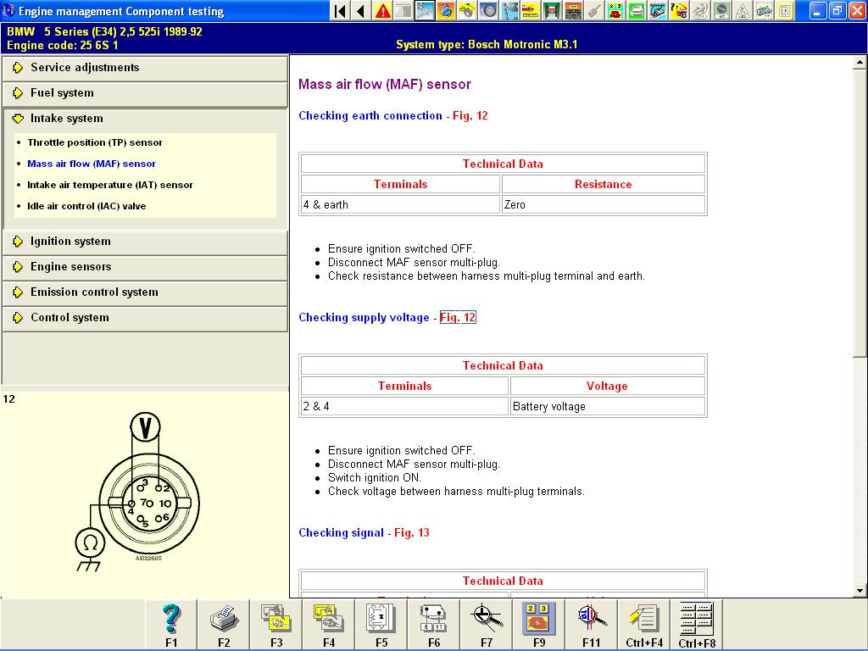Open help with the F1 question mark
The height and width of the screenshot is (651, 868).
click(x=171, y=625)
